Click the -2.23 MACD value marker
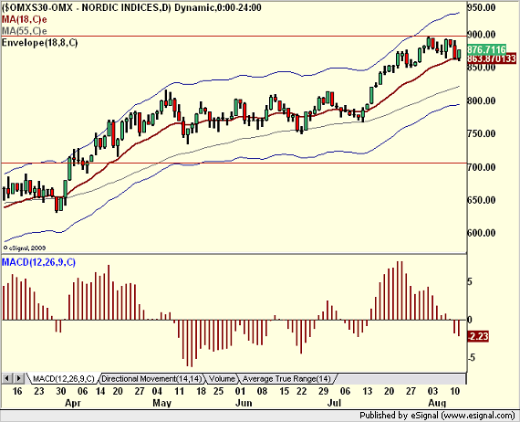 [x=478, y=336]
